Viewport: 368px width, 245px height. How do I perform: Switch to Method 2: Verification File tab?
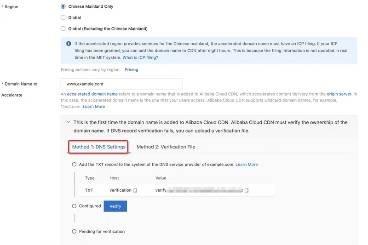tap(166, 147)
